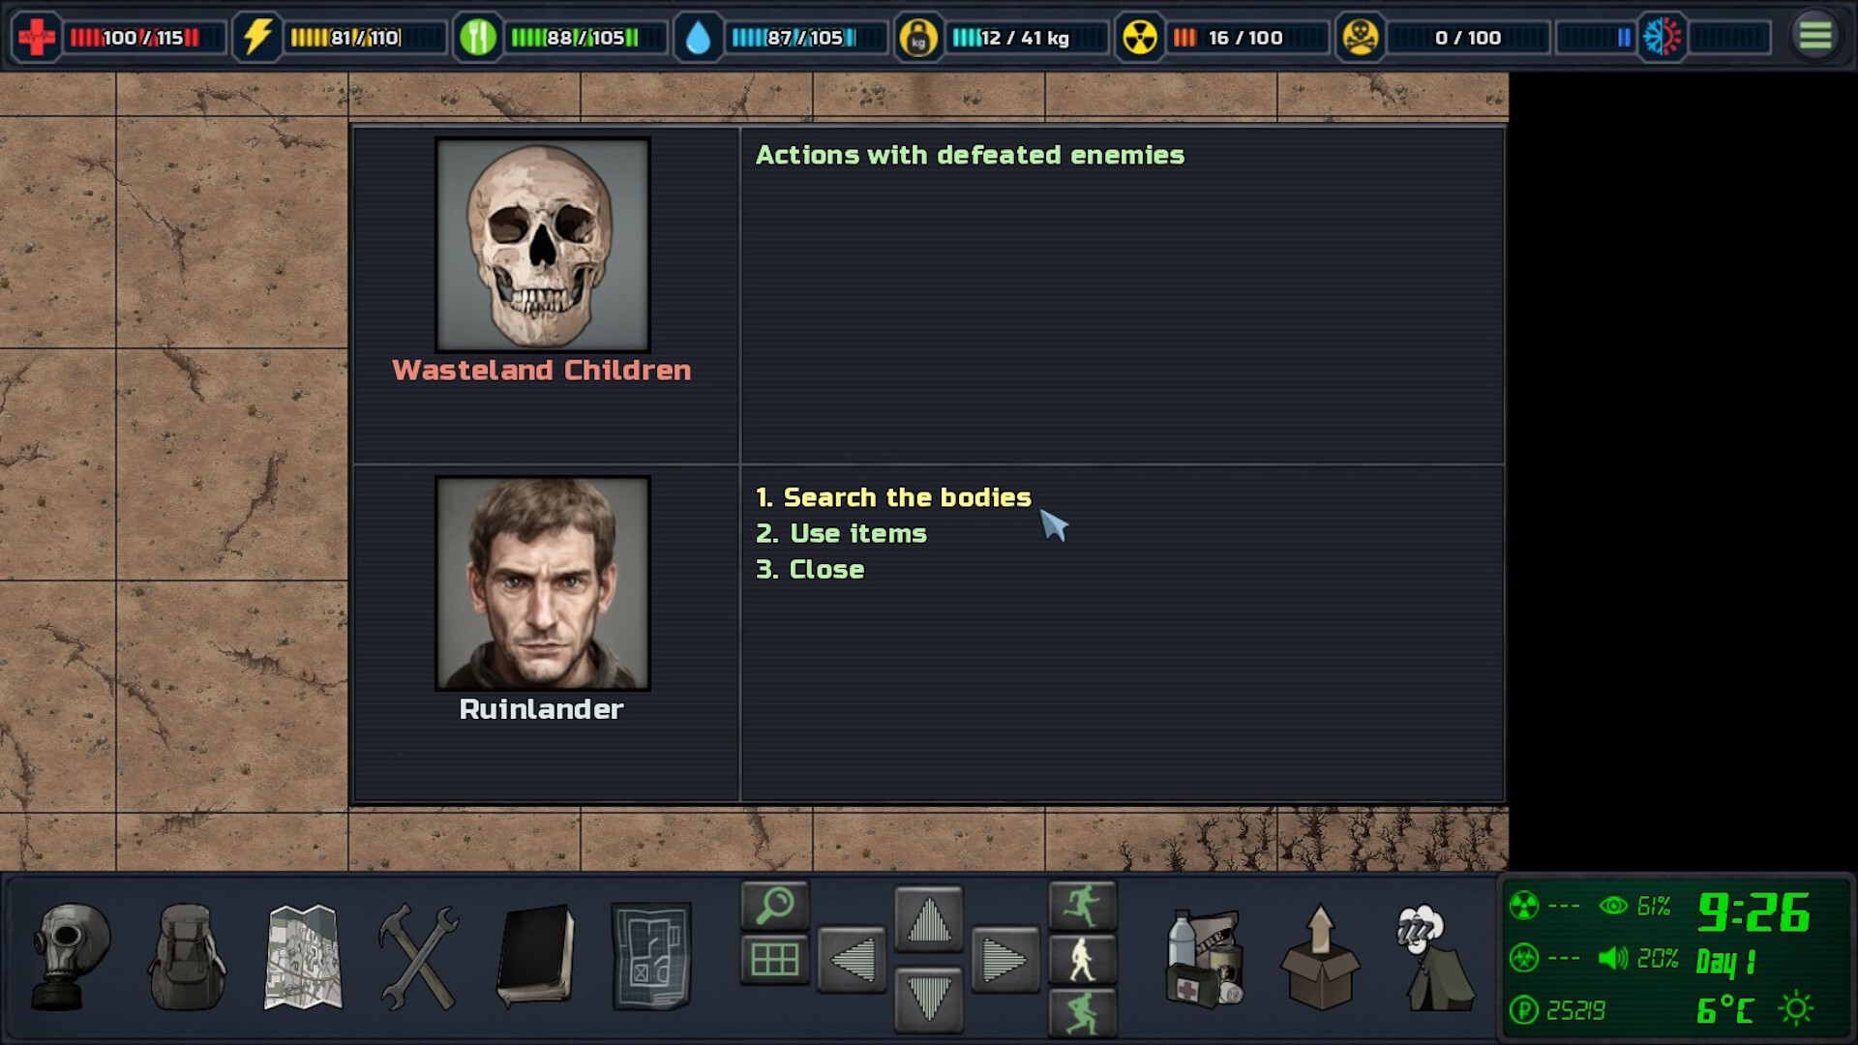Open supplies icon with bottle and medkit
Image resolution: width=1858 pixels, height=1045 pixels.
click(1205, 958)
